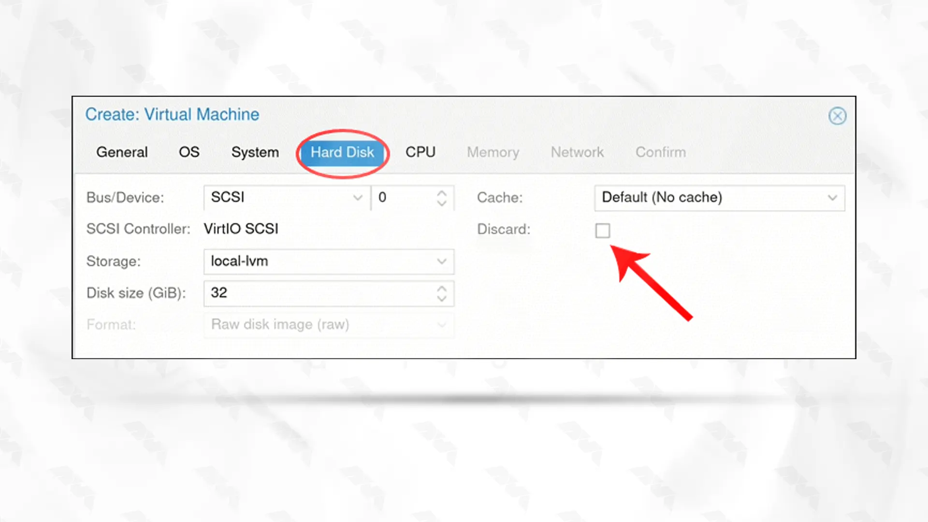Access the Network settings tab
Image resolution: width=928 pixels, height=522 pixels.
tap(577, 152)
